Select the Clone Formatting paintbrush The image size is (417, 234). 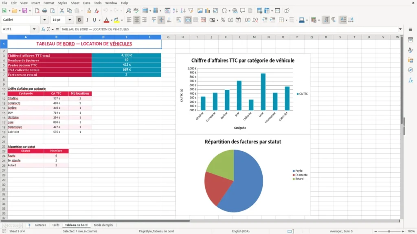coord(89,11)
